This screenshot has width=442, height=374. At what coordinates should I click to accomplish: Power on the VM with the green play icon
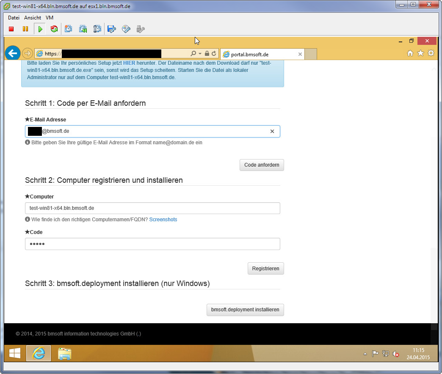pos(40,29)
